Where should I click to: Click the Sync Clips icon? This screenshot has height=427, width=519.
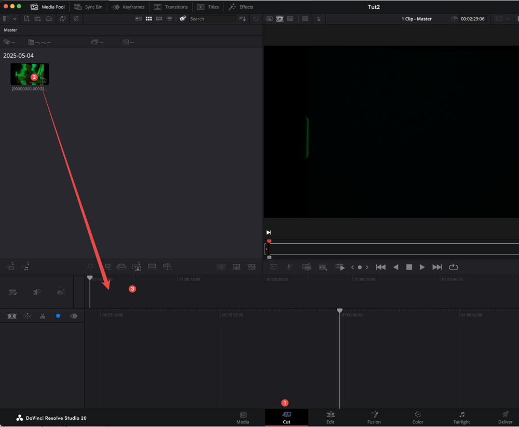coord(62,19)
